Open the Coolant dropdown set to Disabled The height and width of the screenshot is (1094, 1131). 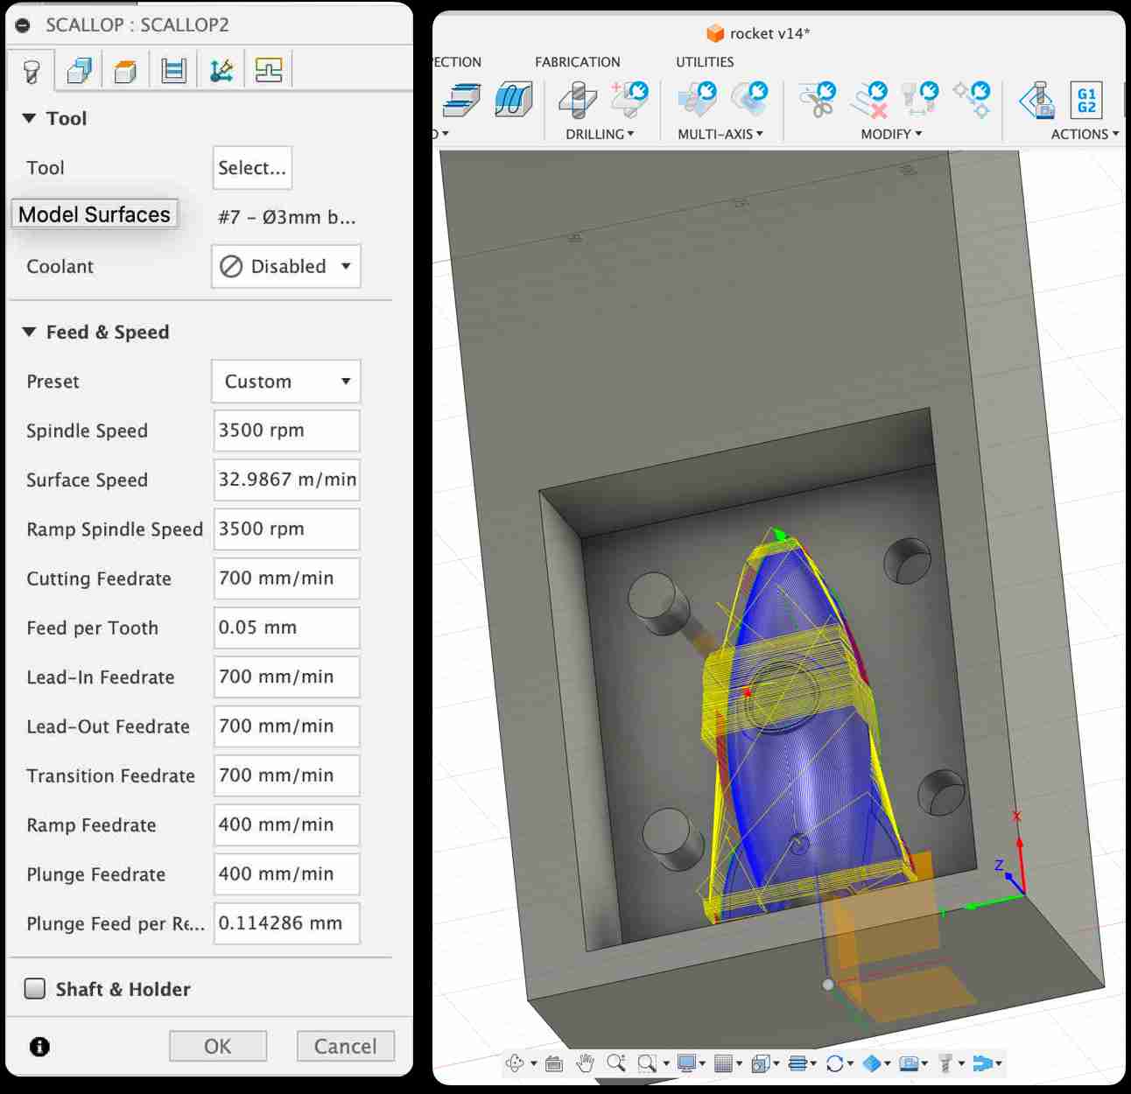click(285, 266)
